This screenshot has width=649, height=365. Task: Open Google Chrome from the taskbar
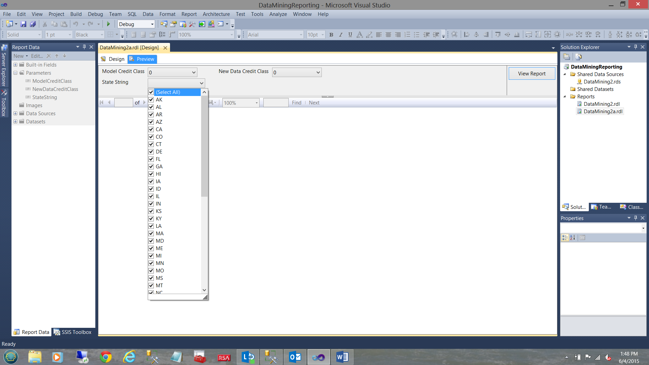106,357
